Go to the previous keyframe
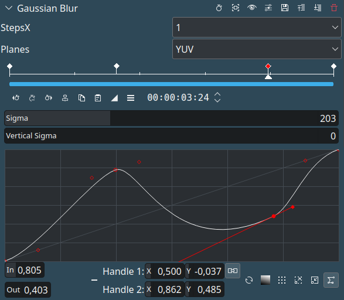The image size is (344, 300). coord(16,98)
